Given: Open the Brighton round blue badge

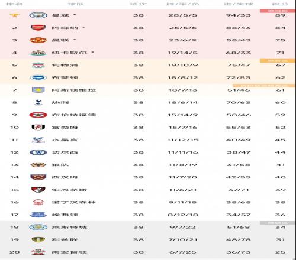Looking at the screenshot, I should [38, 77].
